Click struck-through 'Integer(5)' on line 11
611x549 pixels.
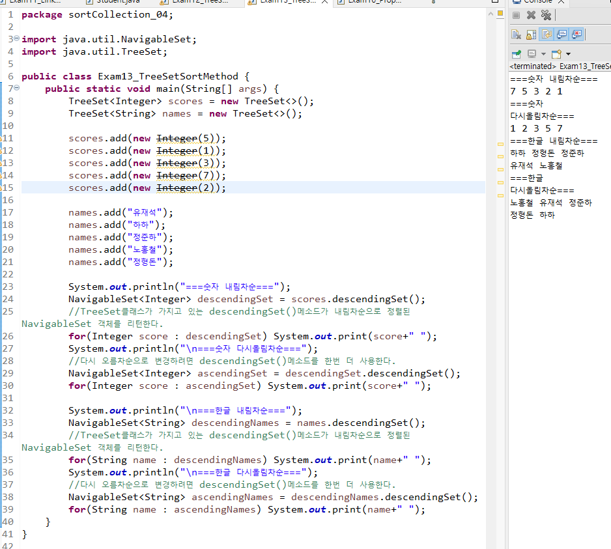tap(186, 138)
